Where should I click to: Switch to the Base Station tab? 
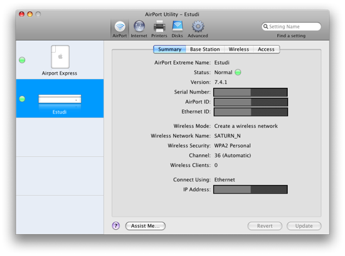[x=205, y=50]
